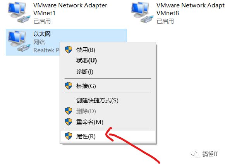Select the VMware Network Adapter VMnet8 label
This screenshot has height=164, width=225.
click(x=191, y=9)
